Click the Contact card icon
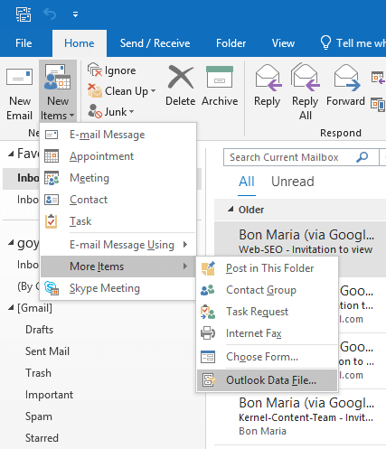The width and height of the screenshot is (386, 449). (x=52, y=200)
